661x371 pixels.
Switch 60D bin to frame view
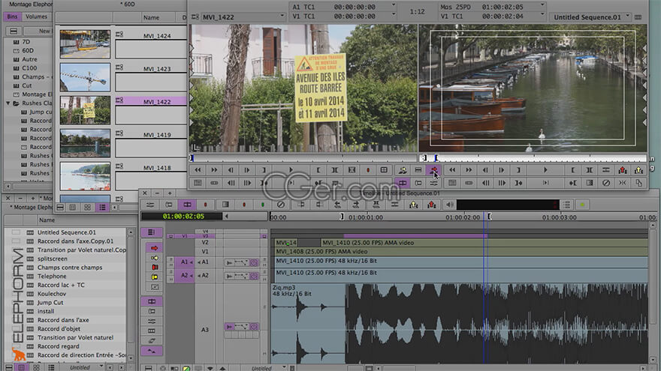tap(87, 208)
